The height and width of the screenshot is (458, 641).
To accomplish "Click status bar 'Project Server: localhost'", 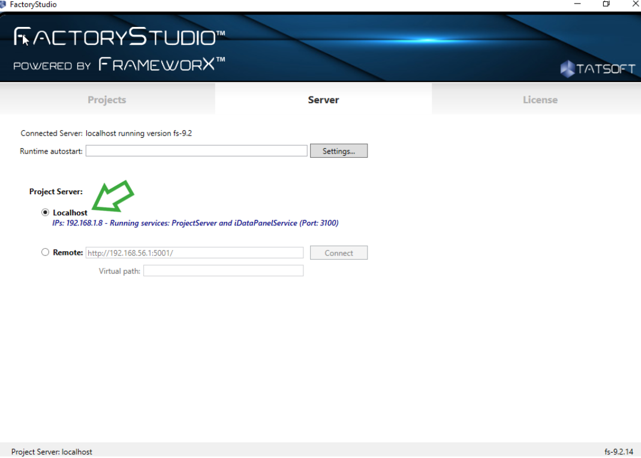I will (x=52, y=451).
